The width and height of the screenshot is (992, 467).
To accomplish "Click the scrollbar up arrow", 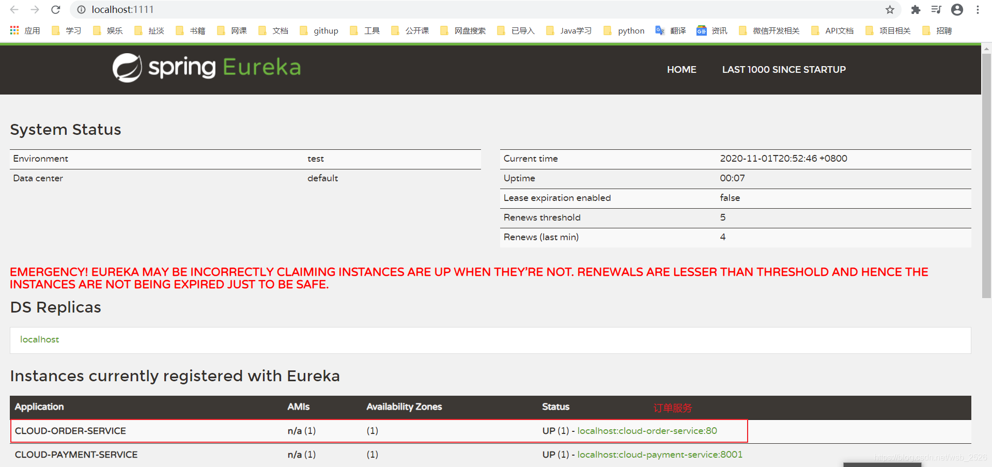I will click(986, 49).
